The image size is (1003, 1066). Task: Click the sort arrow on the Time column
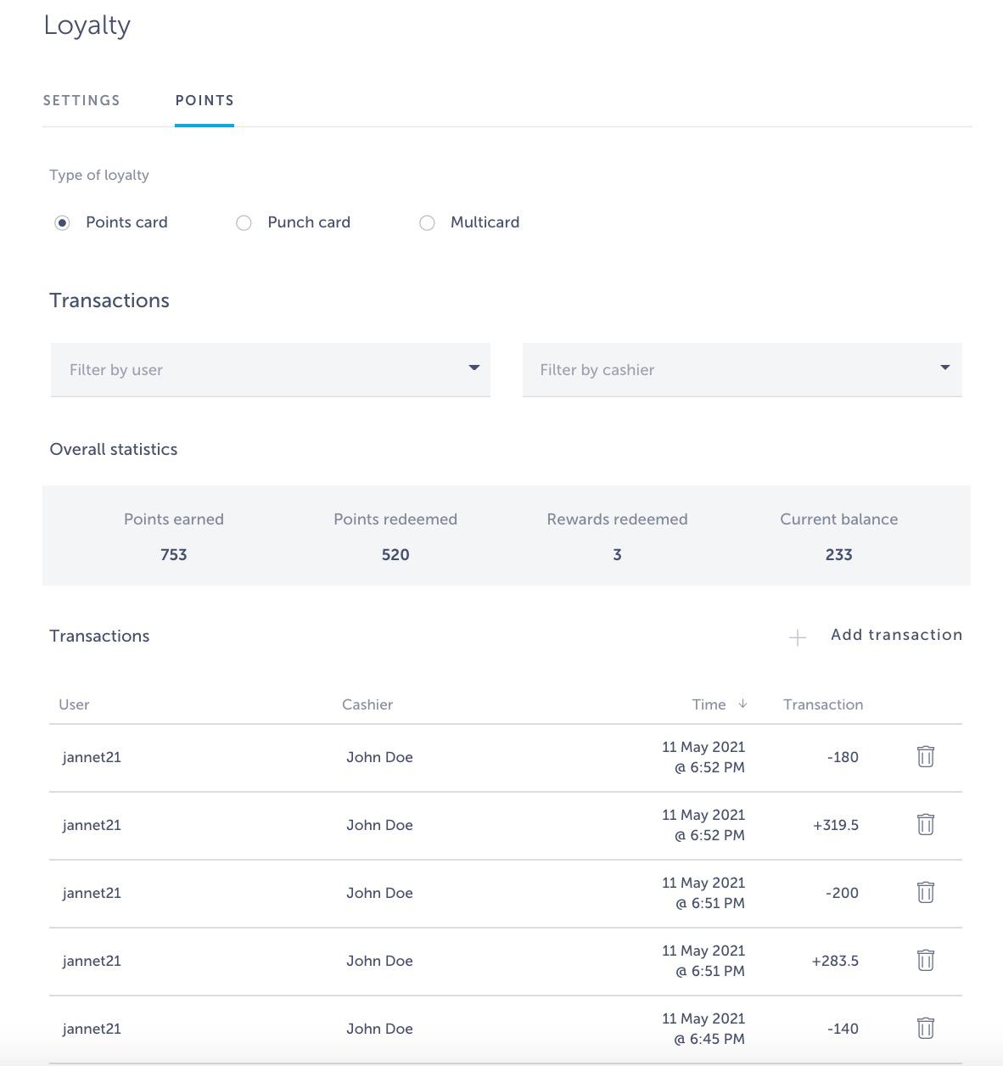point(743,704)
